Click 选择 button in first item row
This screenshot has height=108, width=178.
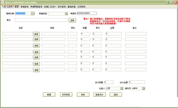(x=36, y=34)
